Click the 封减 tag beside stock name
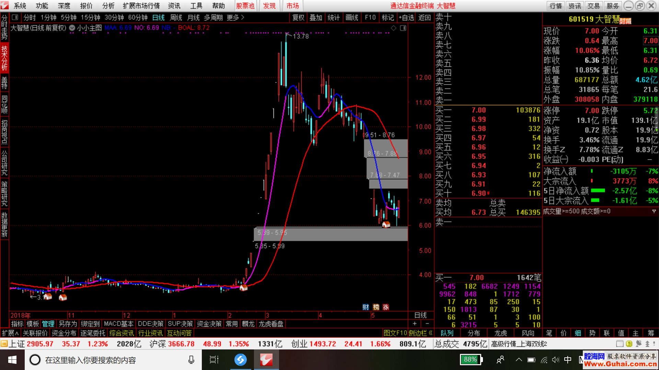The width and height of the screenshot is (659, 370). pyautogui.click(x=625, y=22)
